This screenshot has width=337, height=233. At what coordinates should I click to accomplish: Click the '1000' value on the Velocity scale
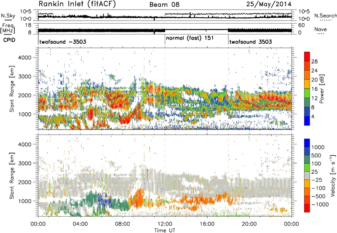(318, 147)
